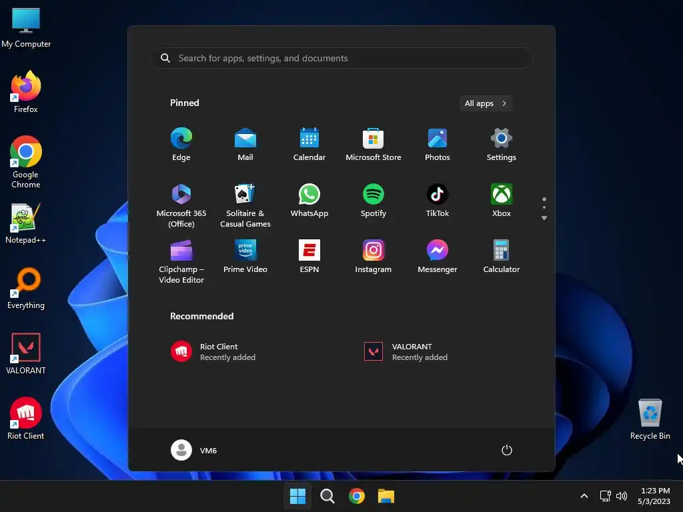This screenshot has width=683, height=512.
Task: Show hidden tray icons chevron
Action: [584, 496]
